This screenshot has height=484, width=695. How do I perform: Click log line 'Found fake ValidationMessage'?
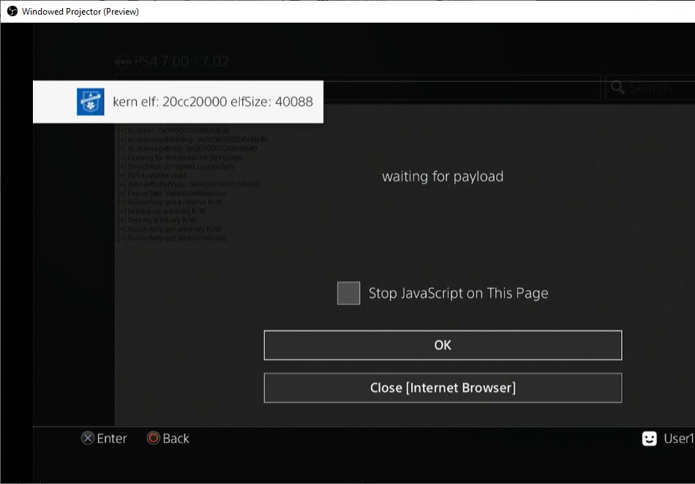coord(171,194)
